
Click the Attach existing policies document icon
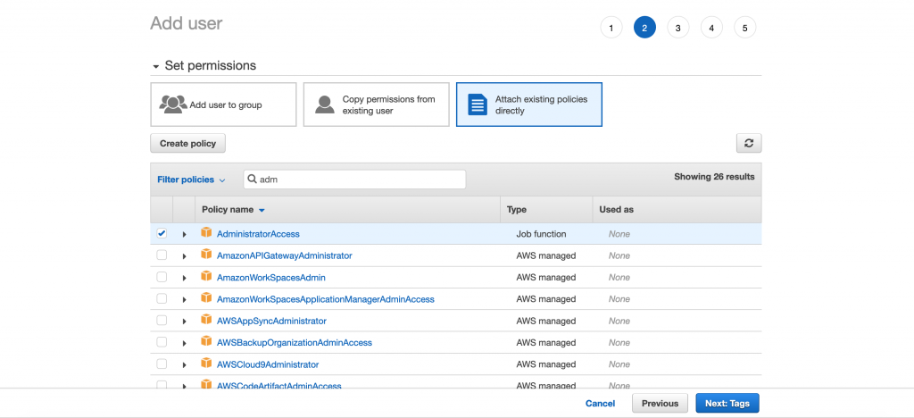pyautogui.click(x=478, y=104)
